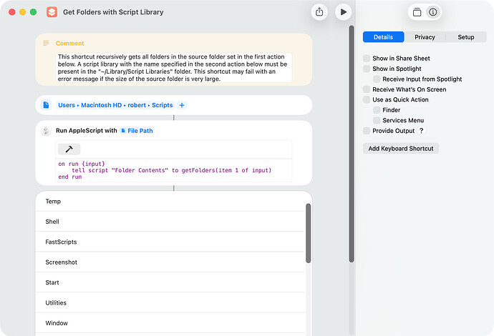Viewport: 494px width, 336px height.
Task: Switch to the Setup tab
Action: coord(465,37)
